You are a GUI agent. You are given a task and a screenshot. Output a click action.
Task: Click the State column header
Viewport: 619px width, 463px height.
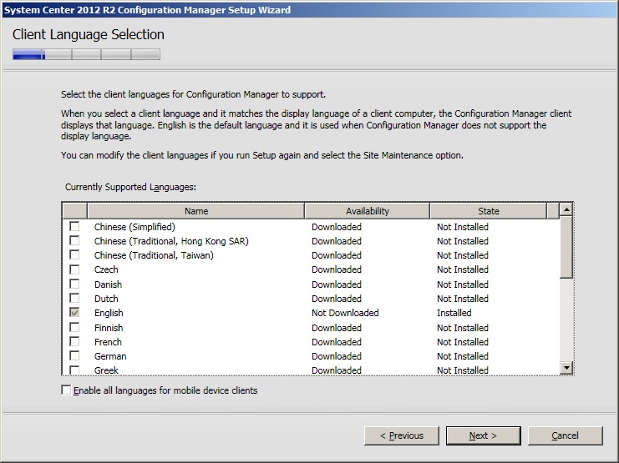[488, 211]
